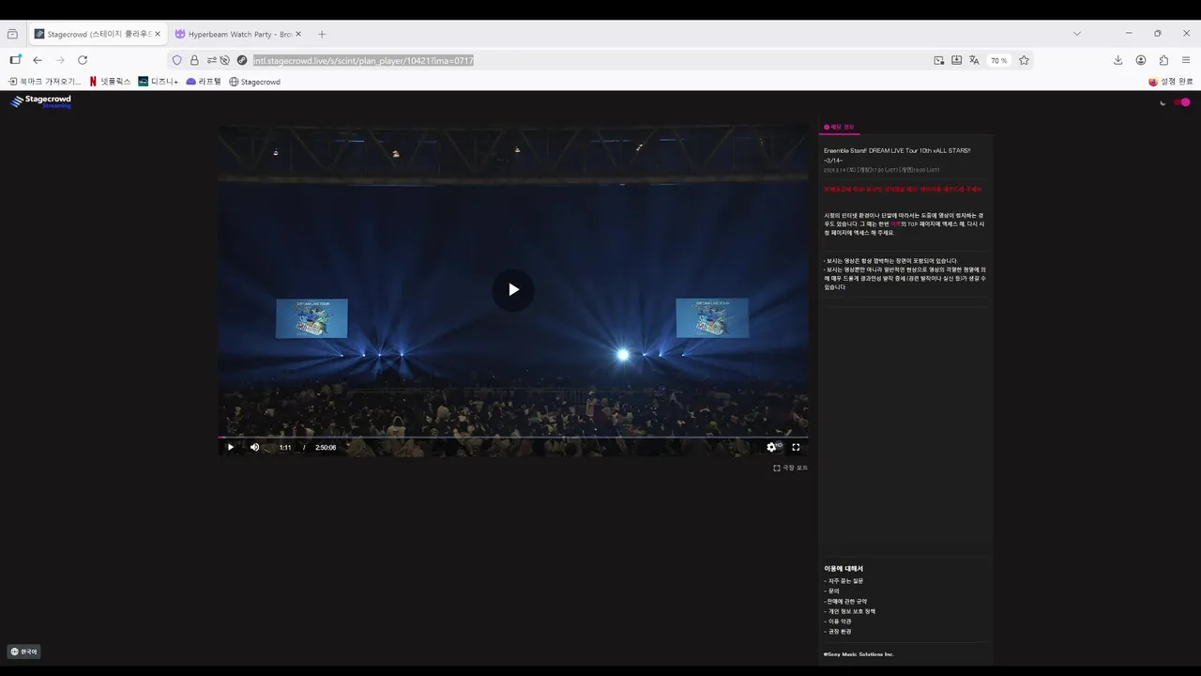Screen dimensions: 1201x676
Task: Click the site security padlock icon
Action: [x=194, y=60]
